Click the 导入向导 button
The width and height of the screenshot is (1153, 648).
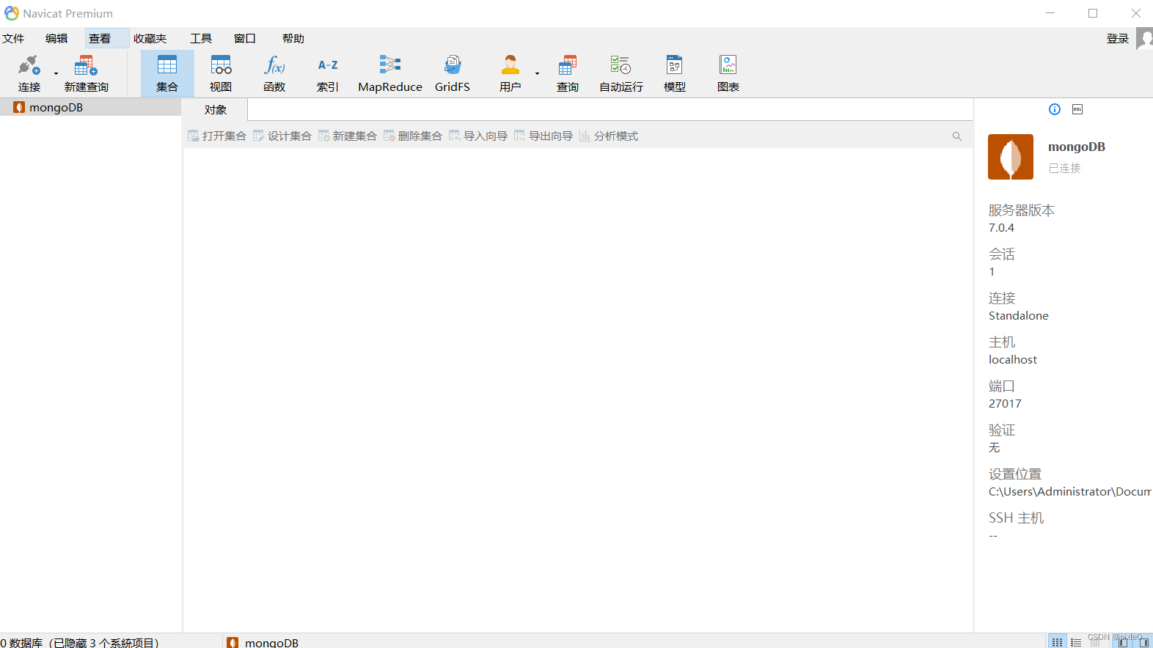(x=478, y=136)
